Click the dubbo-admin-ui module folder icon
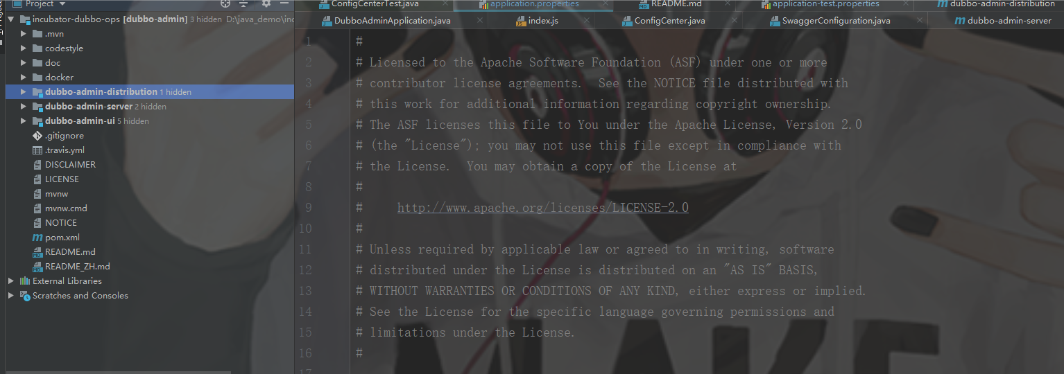Viewport: 1064px width, 374px height. 37,121
